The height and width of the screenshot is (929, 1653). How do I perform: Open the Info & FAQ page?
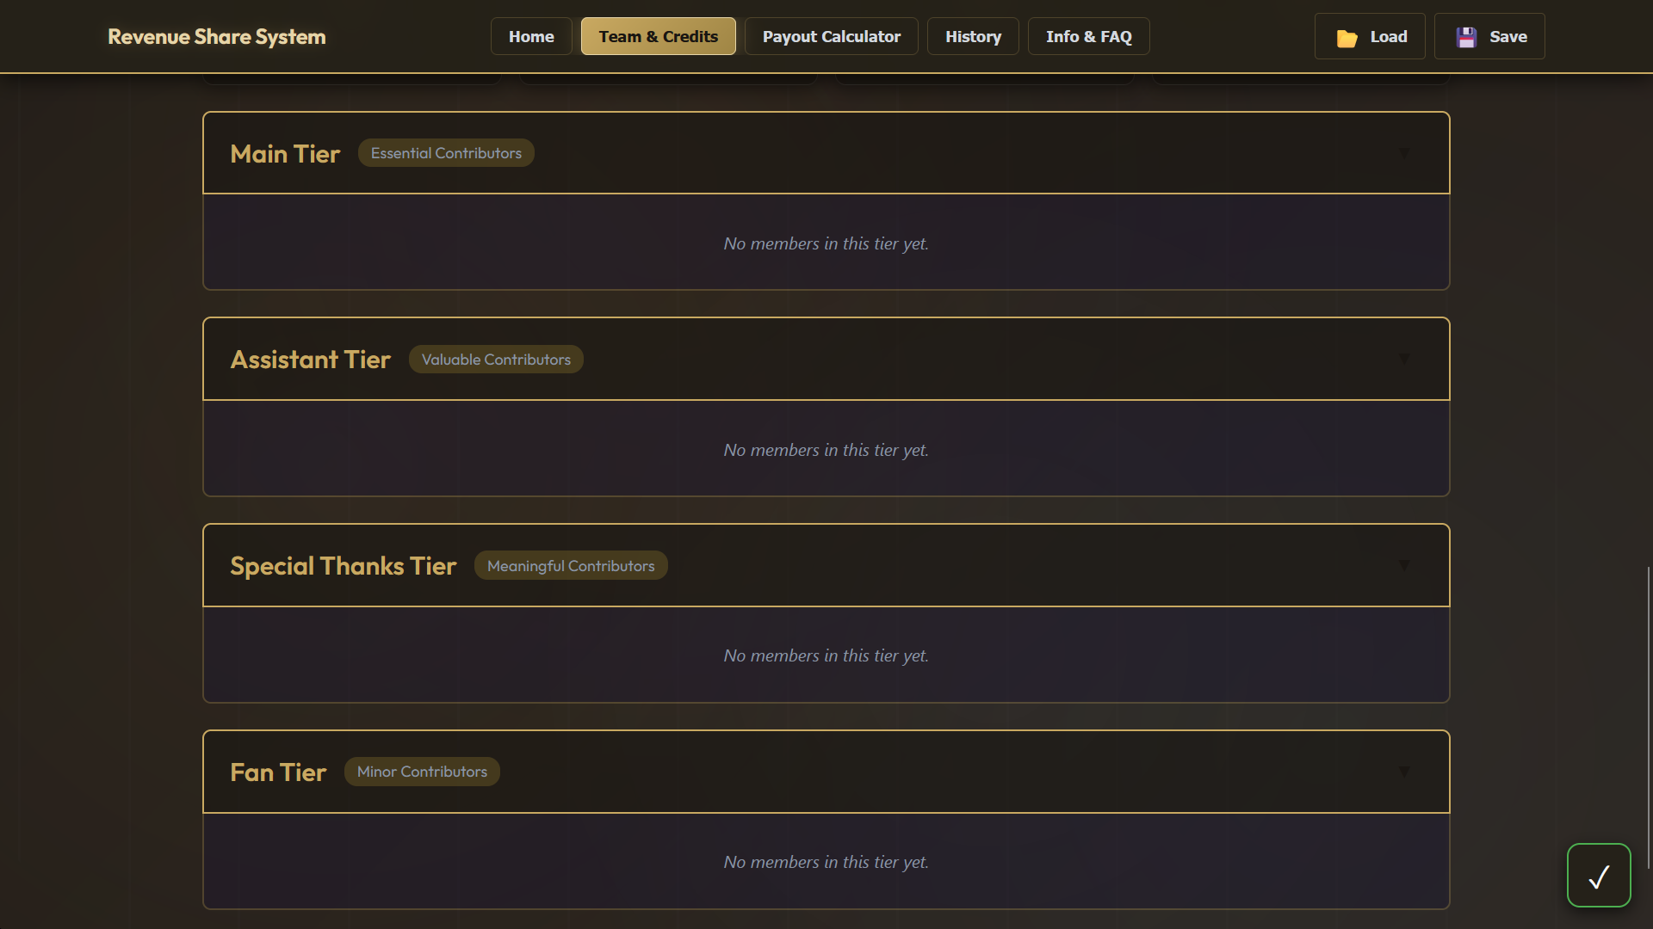[1088, 36]
